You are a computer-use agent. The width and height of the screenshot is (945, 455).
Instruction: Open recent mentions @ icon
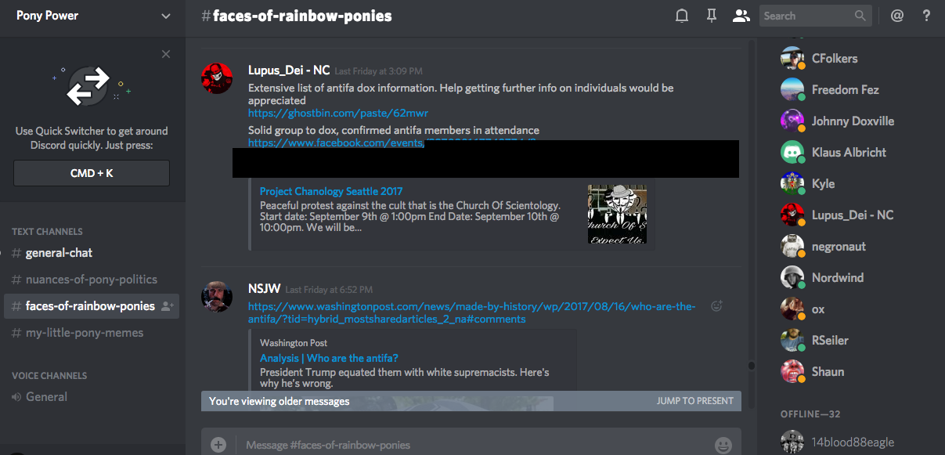(x=897, y=16)
